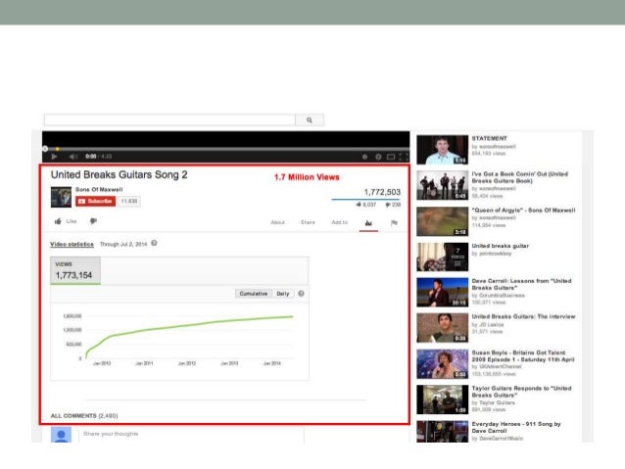
Task: Open Taylor Guitars Responds thumbnail
Action: 443,399
